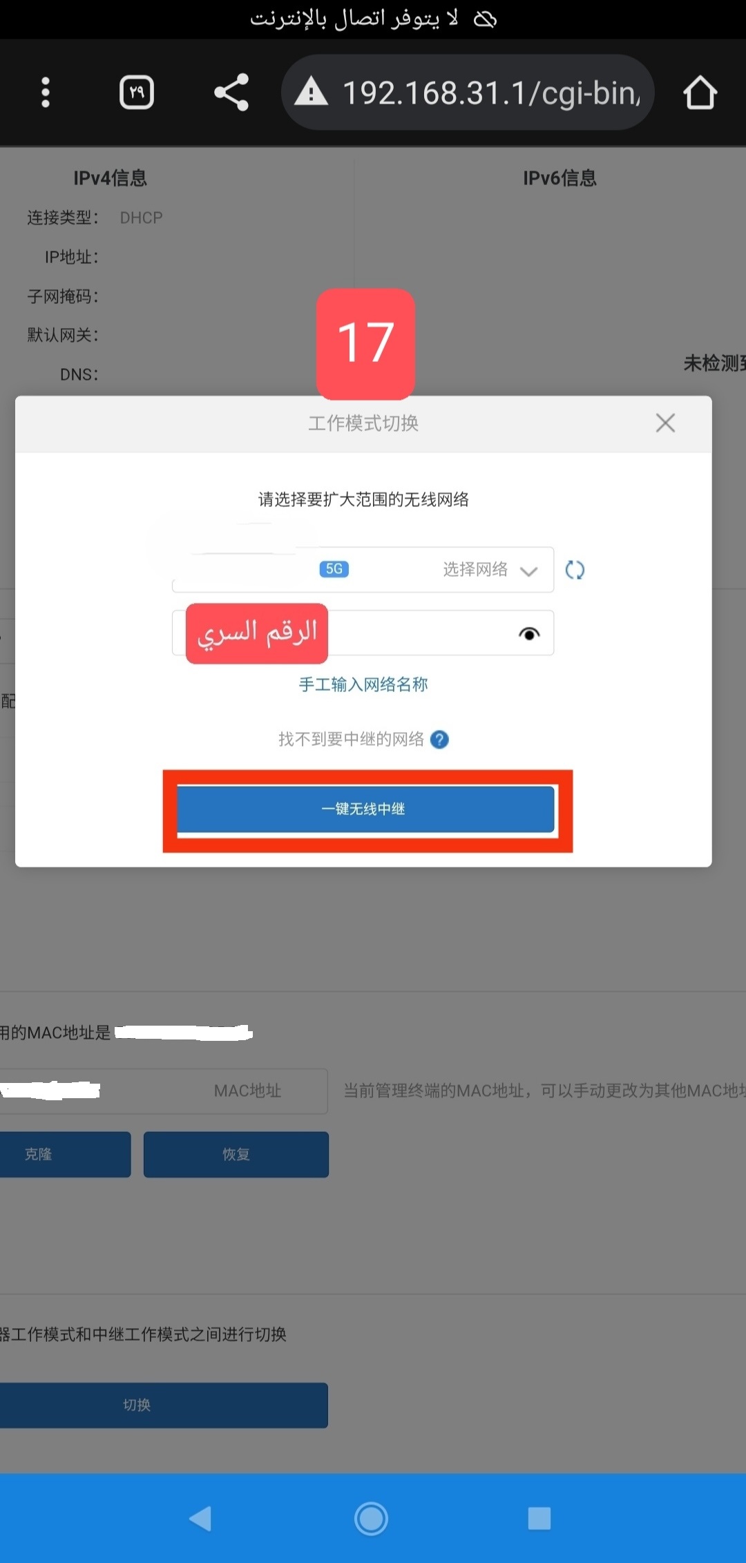Open help for 找不到要中继的网络
The image size is (746, 1563).
(x=439, y=740)
